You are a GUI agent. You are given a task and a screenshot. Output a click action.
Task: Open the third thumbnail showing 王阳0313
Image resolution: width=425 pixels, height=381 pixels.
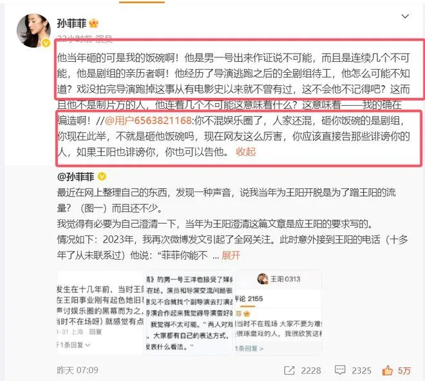278,313
